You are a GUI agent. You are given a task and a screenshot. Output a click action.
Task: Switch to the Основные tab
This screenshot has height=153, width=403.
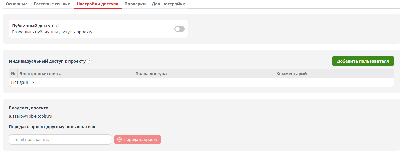[x=16, y=4]
